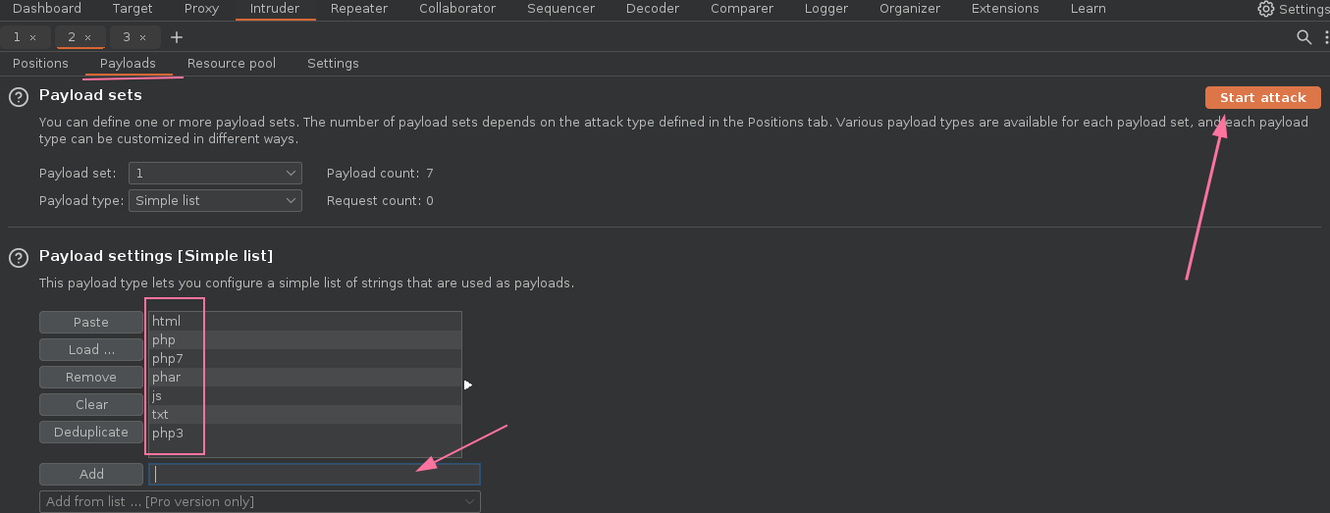Close Intruder tab 3
The width and height of the screenshot is (1330, 513).
tap(142, 37)
